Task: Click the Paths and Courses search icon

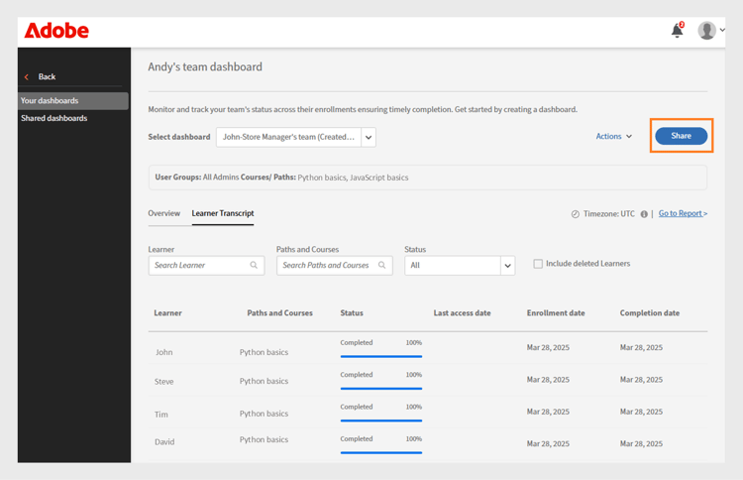Action: (381, 266)
